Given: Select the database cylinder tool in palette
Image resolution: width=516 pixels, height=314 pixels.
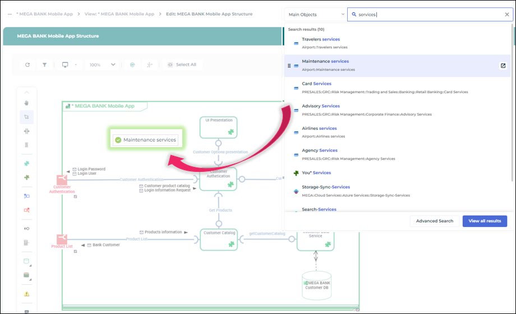Looking at the screenshot, I should pyautogui.click(x=26, y=275).
